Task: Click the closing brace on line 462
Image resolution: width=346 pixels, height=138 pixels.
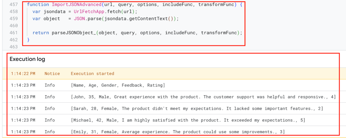Action: (28, 40)
